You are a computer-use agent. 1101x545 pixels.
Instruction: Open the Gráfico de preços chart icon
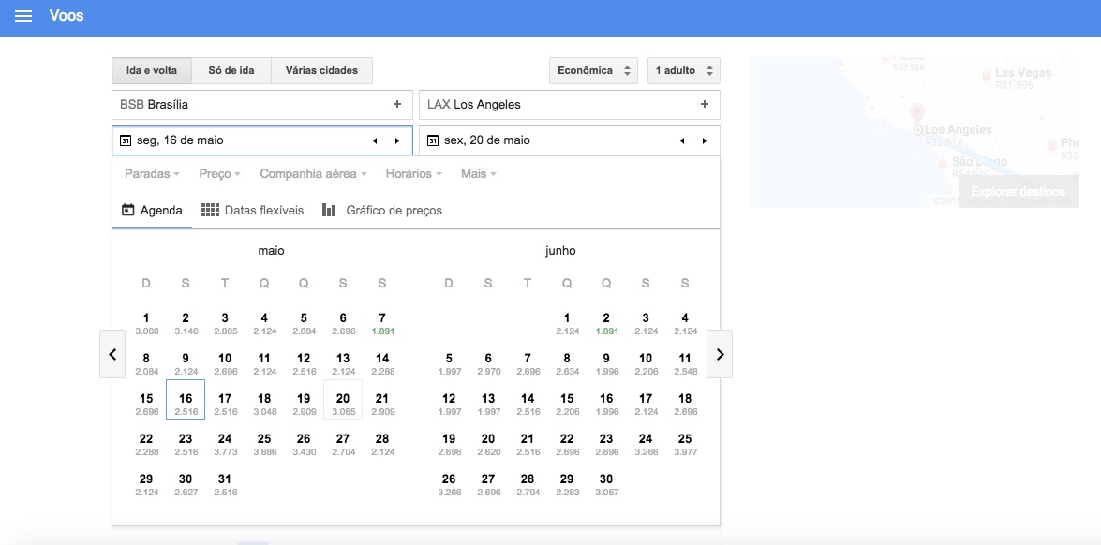tap(329, 210)
